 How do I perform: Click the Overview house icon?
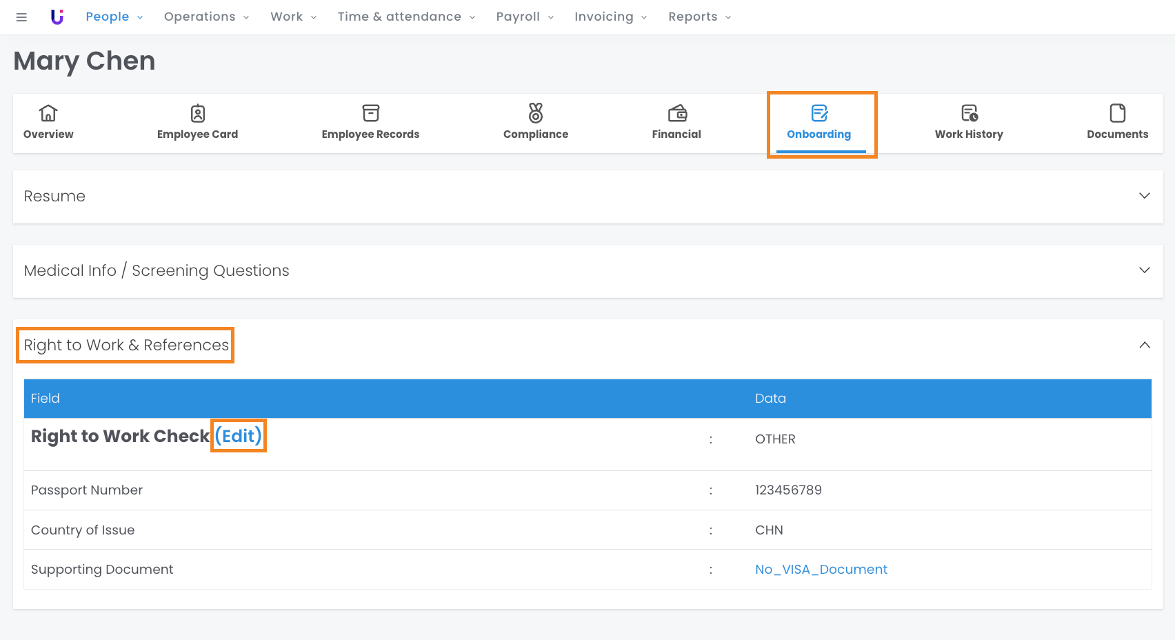pos(48,112)
